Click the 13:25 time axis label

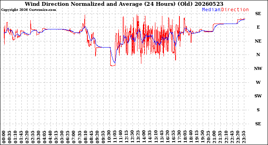(x=138, y=137)
